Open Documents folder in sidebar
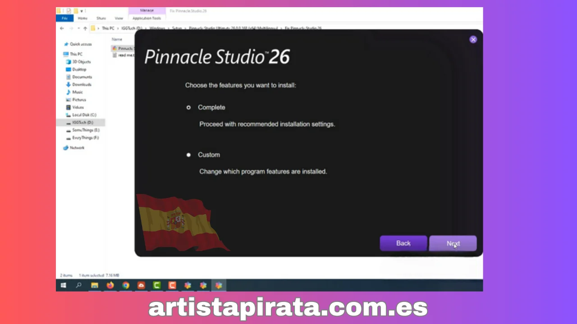 coord(82,77)
